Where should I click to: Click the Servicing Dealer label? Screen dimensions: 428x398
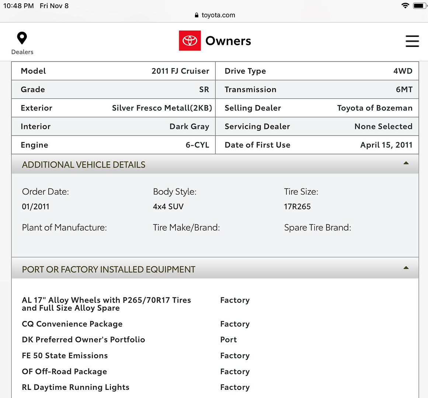pos(257,126)
